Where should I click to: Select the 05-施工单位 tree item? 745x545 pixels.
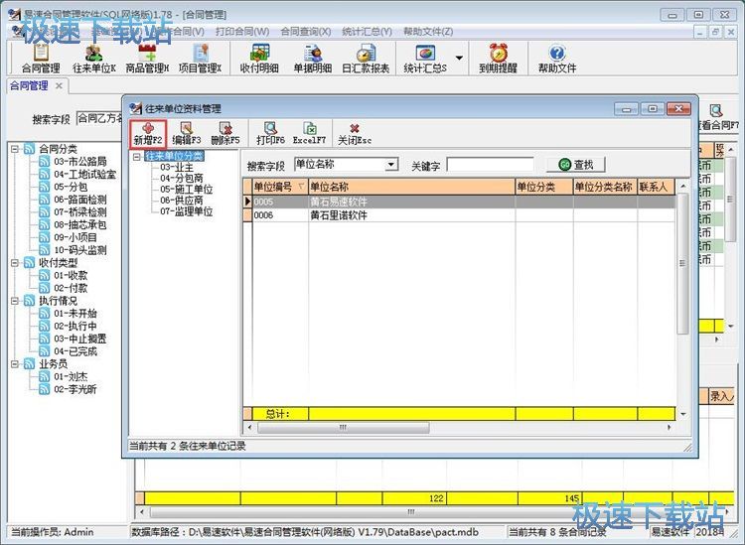(x=187, y=189)
